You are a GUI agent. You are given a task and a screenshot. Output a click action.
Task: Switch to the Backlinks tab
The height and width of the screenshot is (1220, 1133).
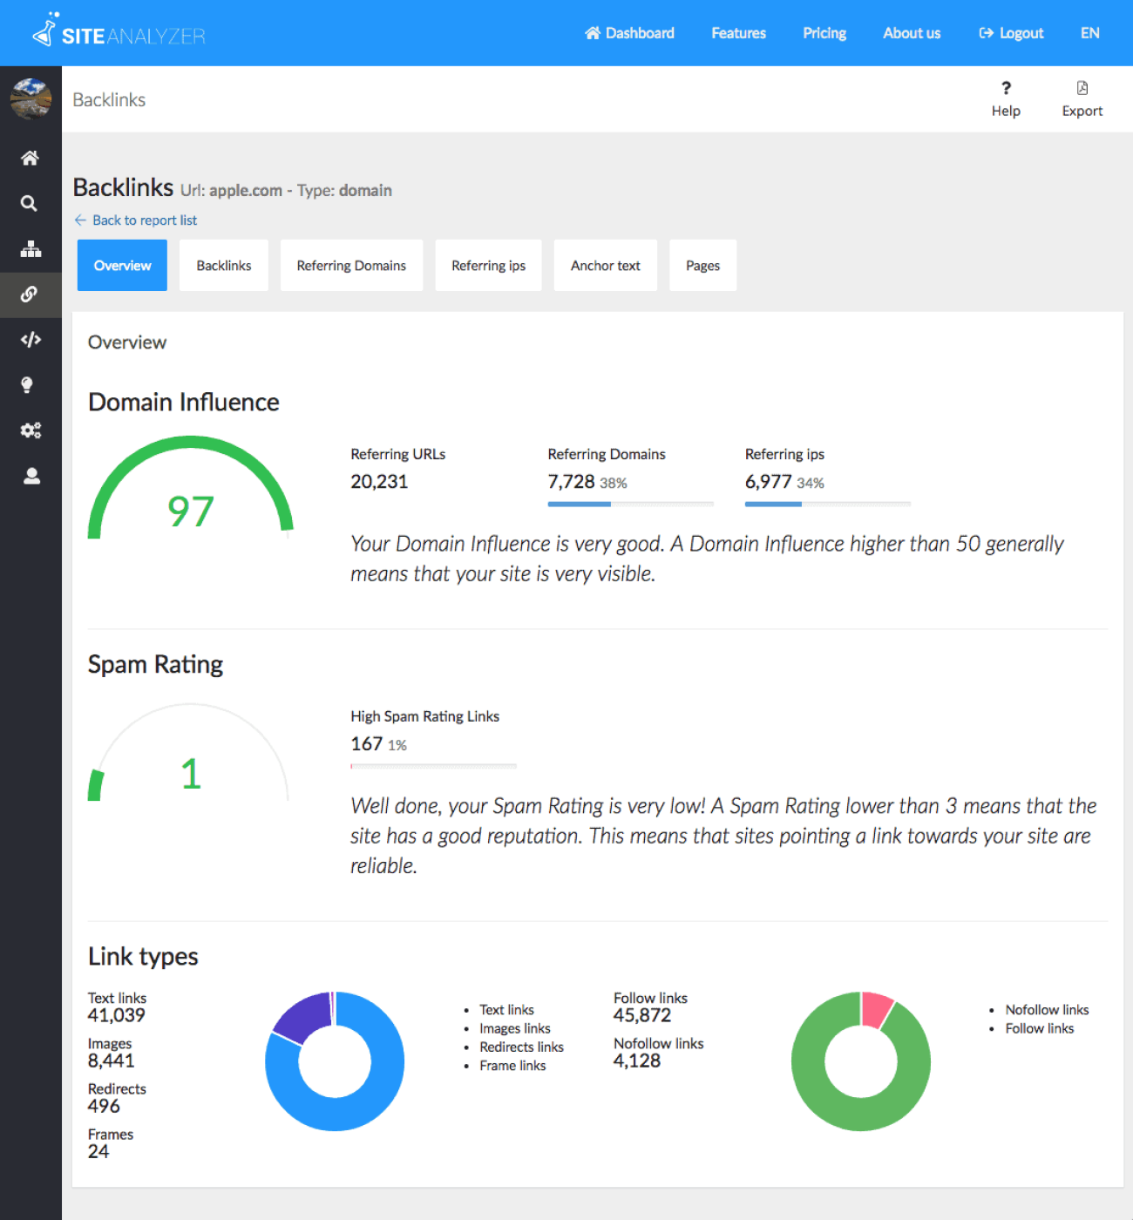pyautogui.click(x=223, y=265)
